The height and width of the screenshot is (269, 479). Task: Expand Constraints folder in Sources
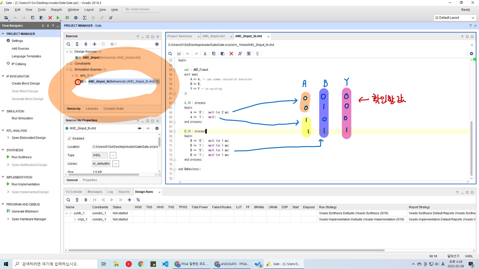(x=67, y=64)
